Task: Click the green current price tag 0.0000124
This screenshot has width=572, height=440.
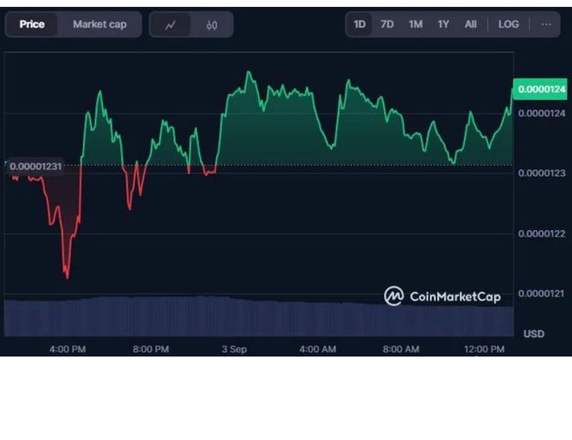Action: [x=542, y=90]
